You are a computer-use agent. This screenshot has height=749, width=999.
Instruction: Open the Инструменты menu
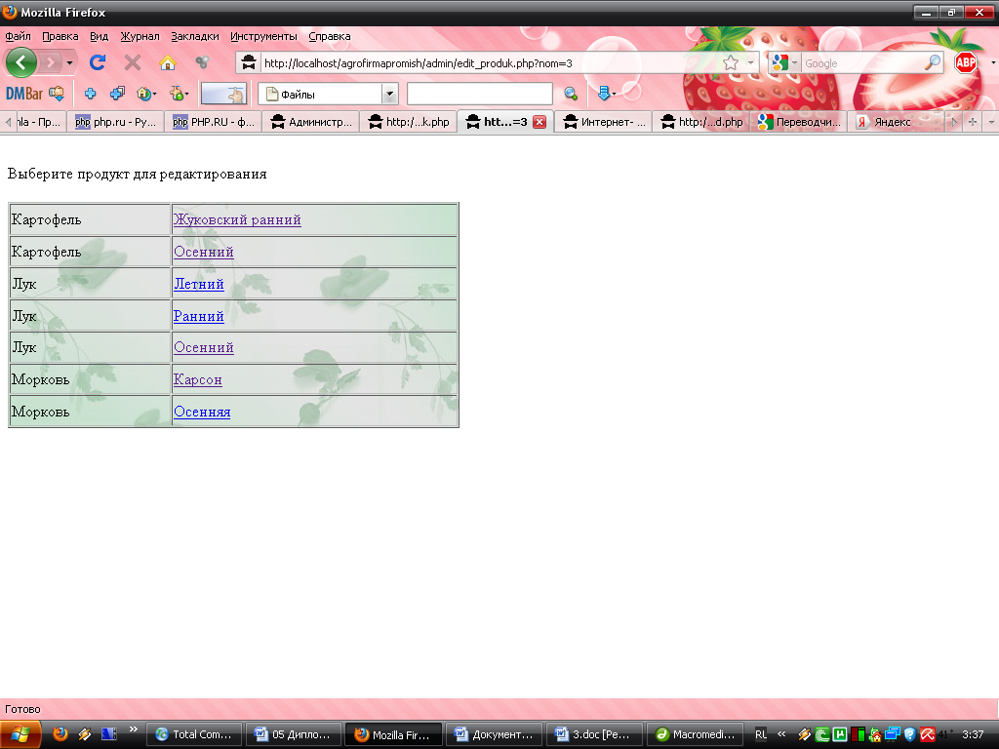pos(263,36)
